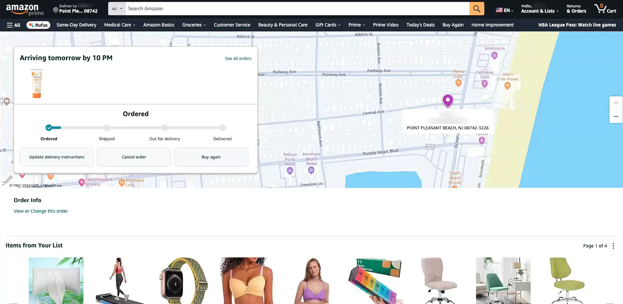Viewport: 623px width, 304px height.
Task: Click Update delivery instructions button
Action: [x=57, y=157]
